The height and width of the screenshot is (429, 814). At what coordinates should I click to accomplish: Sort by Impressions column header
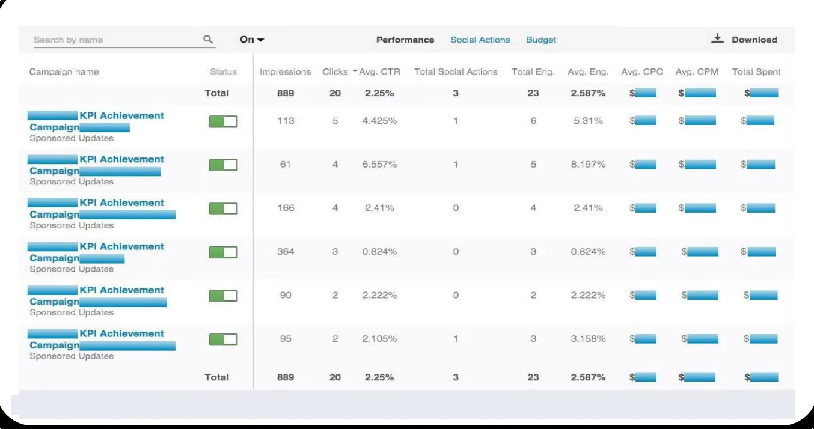pyautogui.click(x=286, y=71)
